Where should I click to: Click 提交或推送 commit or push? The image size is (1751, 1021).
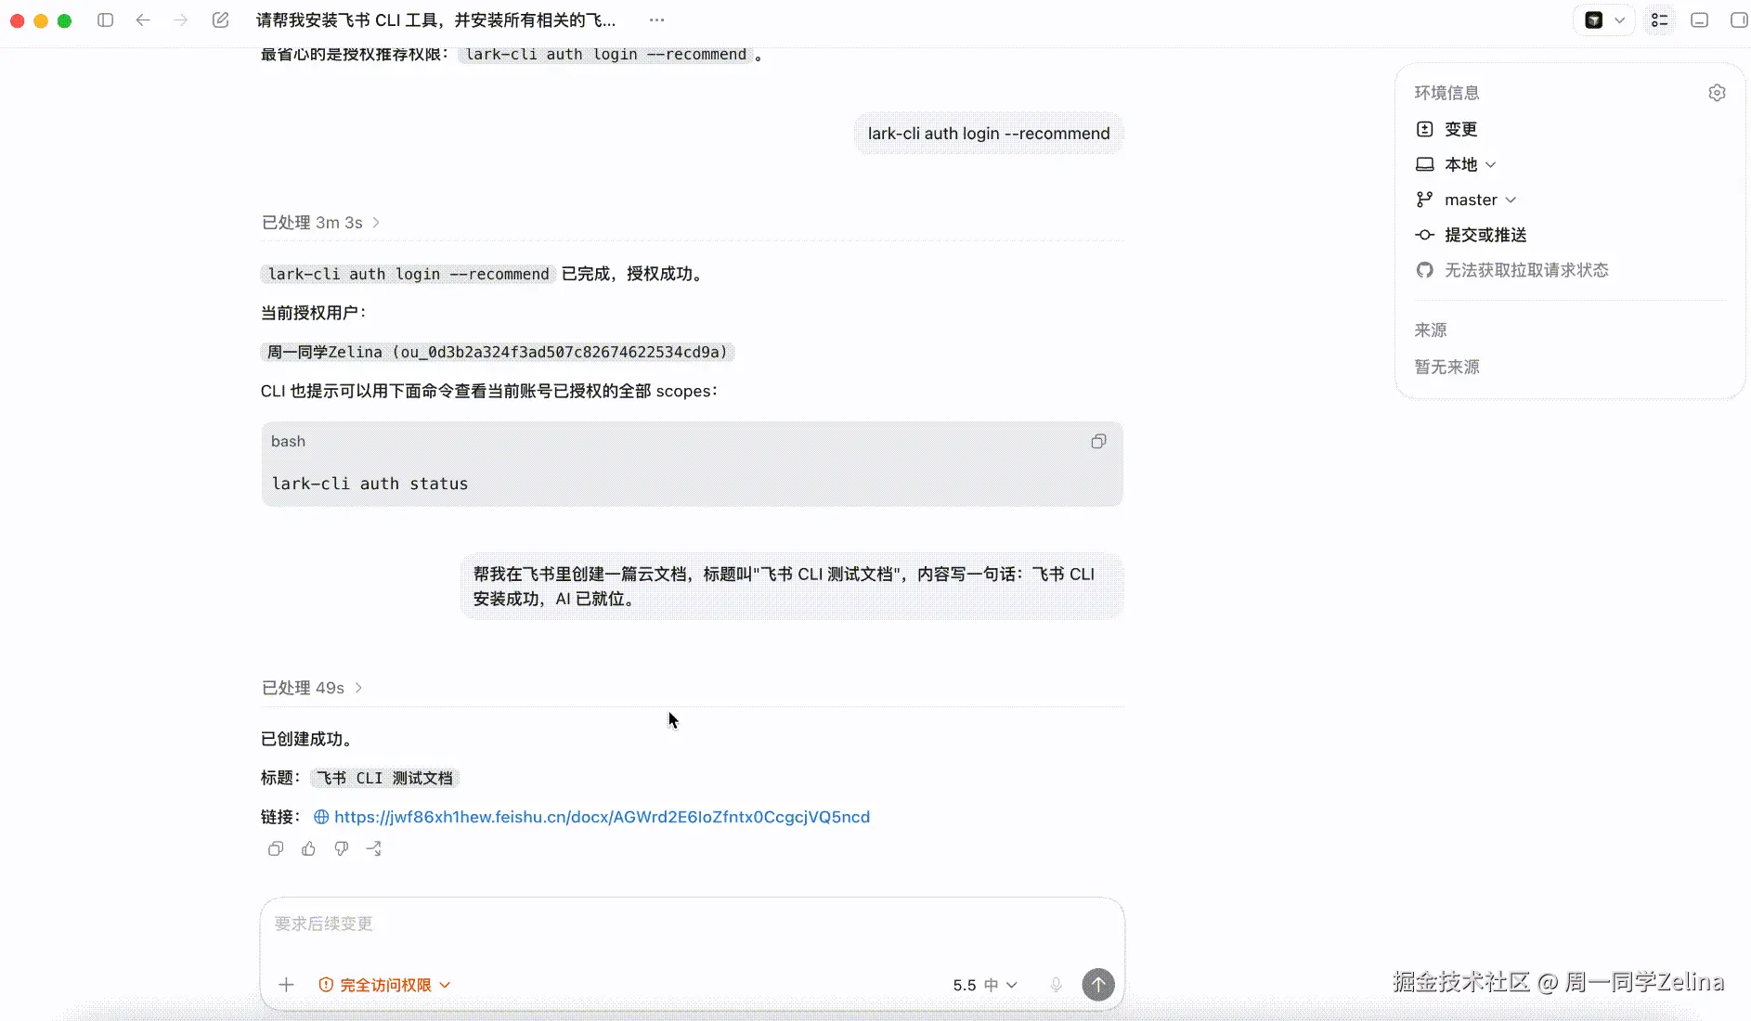1472,235
